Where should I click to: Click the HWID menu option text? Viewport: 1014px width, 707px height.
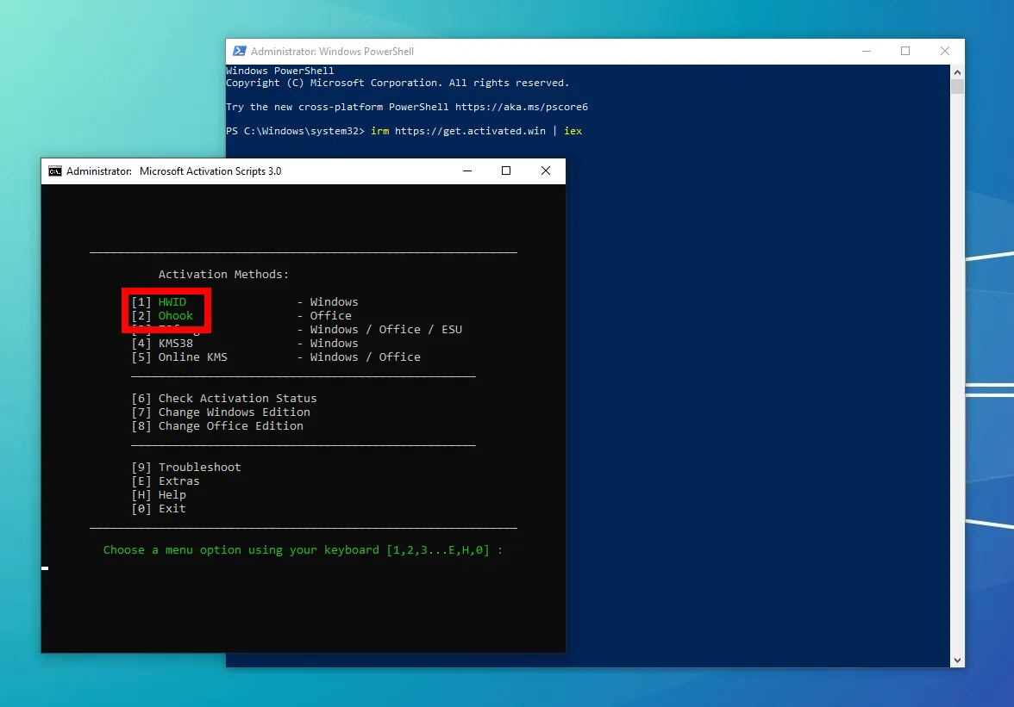[x=172, y=301]
